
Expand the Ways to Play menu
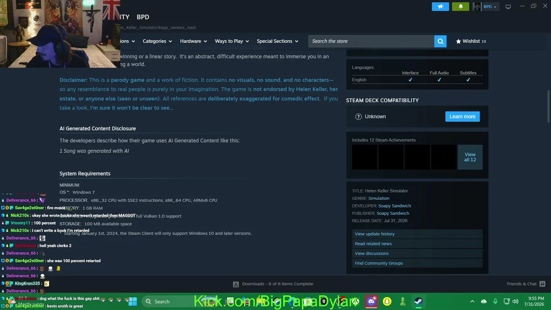[x=232, y=41]
